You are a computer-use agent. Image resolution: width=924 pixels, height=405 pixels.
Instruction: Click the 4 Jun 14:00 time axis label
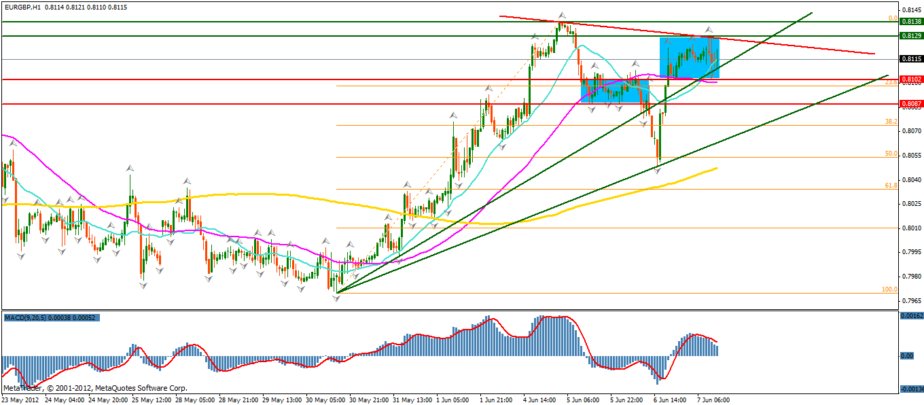(541, 400)
